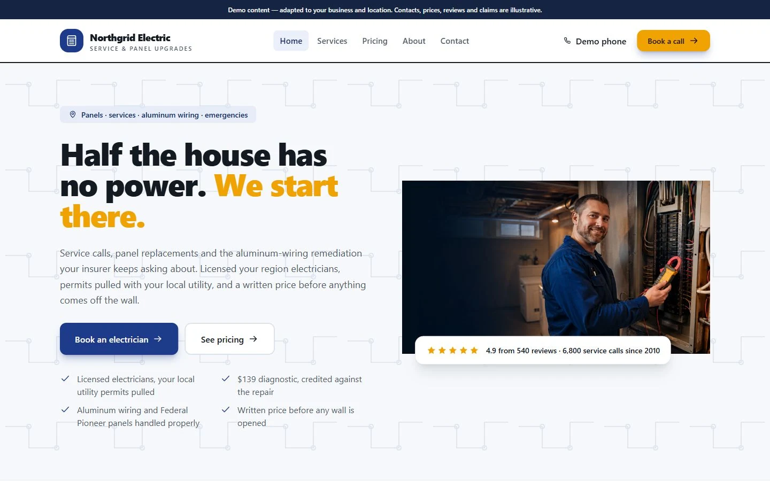Click the Book an electrician button
The image size is (770, 481).
119,339
